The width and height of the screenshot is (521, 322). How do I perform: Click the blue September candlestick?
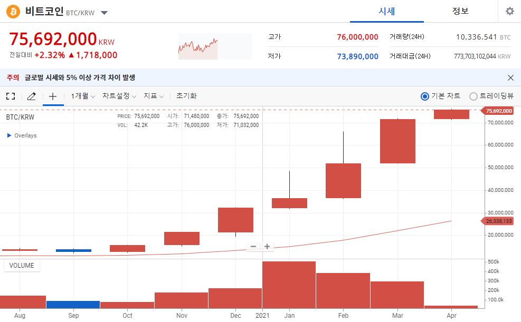(x=73, y=250)
